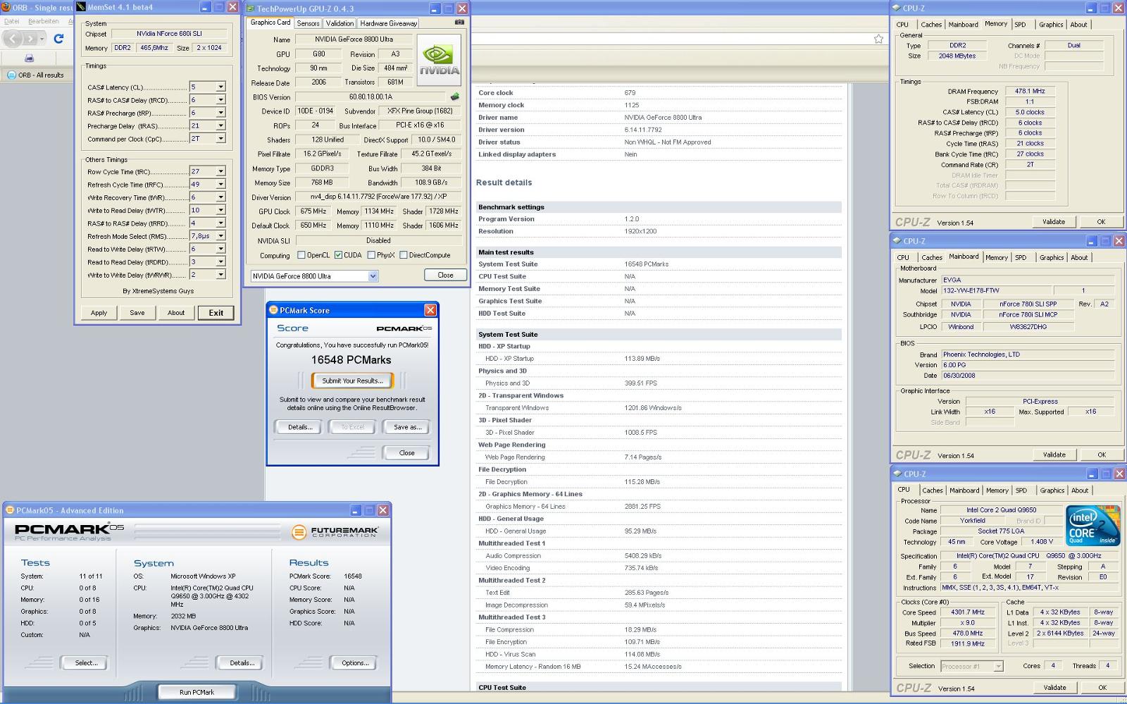Open the browser history arrow next to forward

pos(43,39)
